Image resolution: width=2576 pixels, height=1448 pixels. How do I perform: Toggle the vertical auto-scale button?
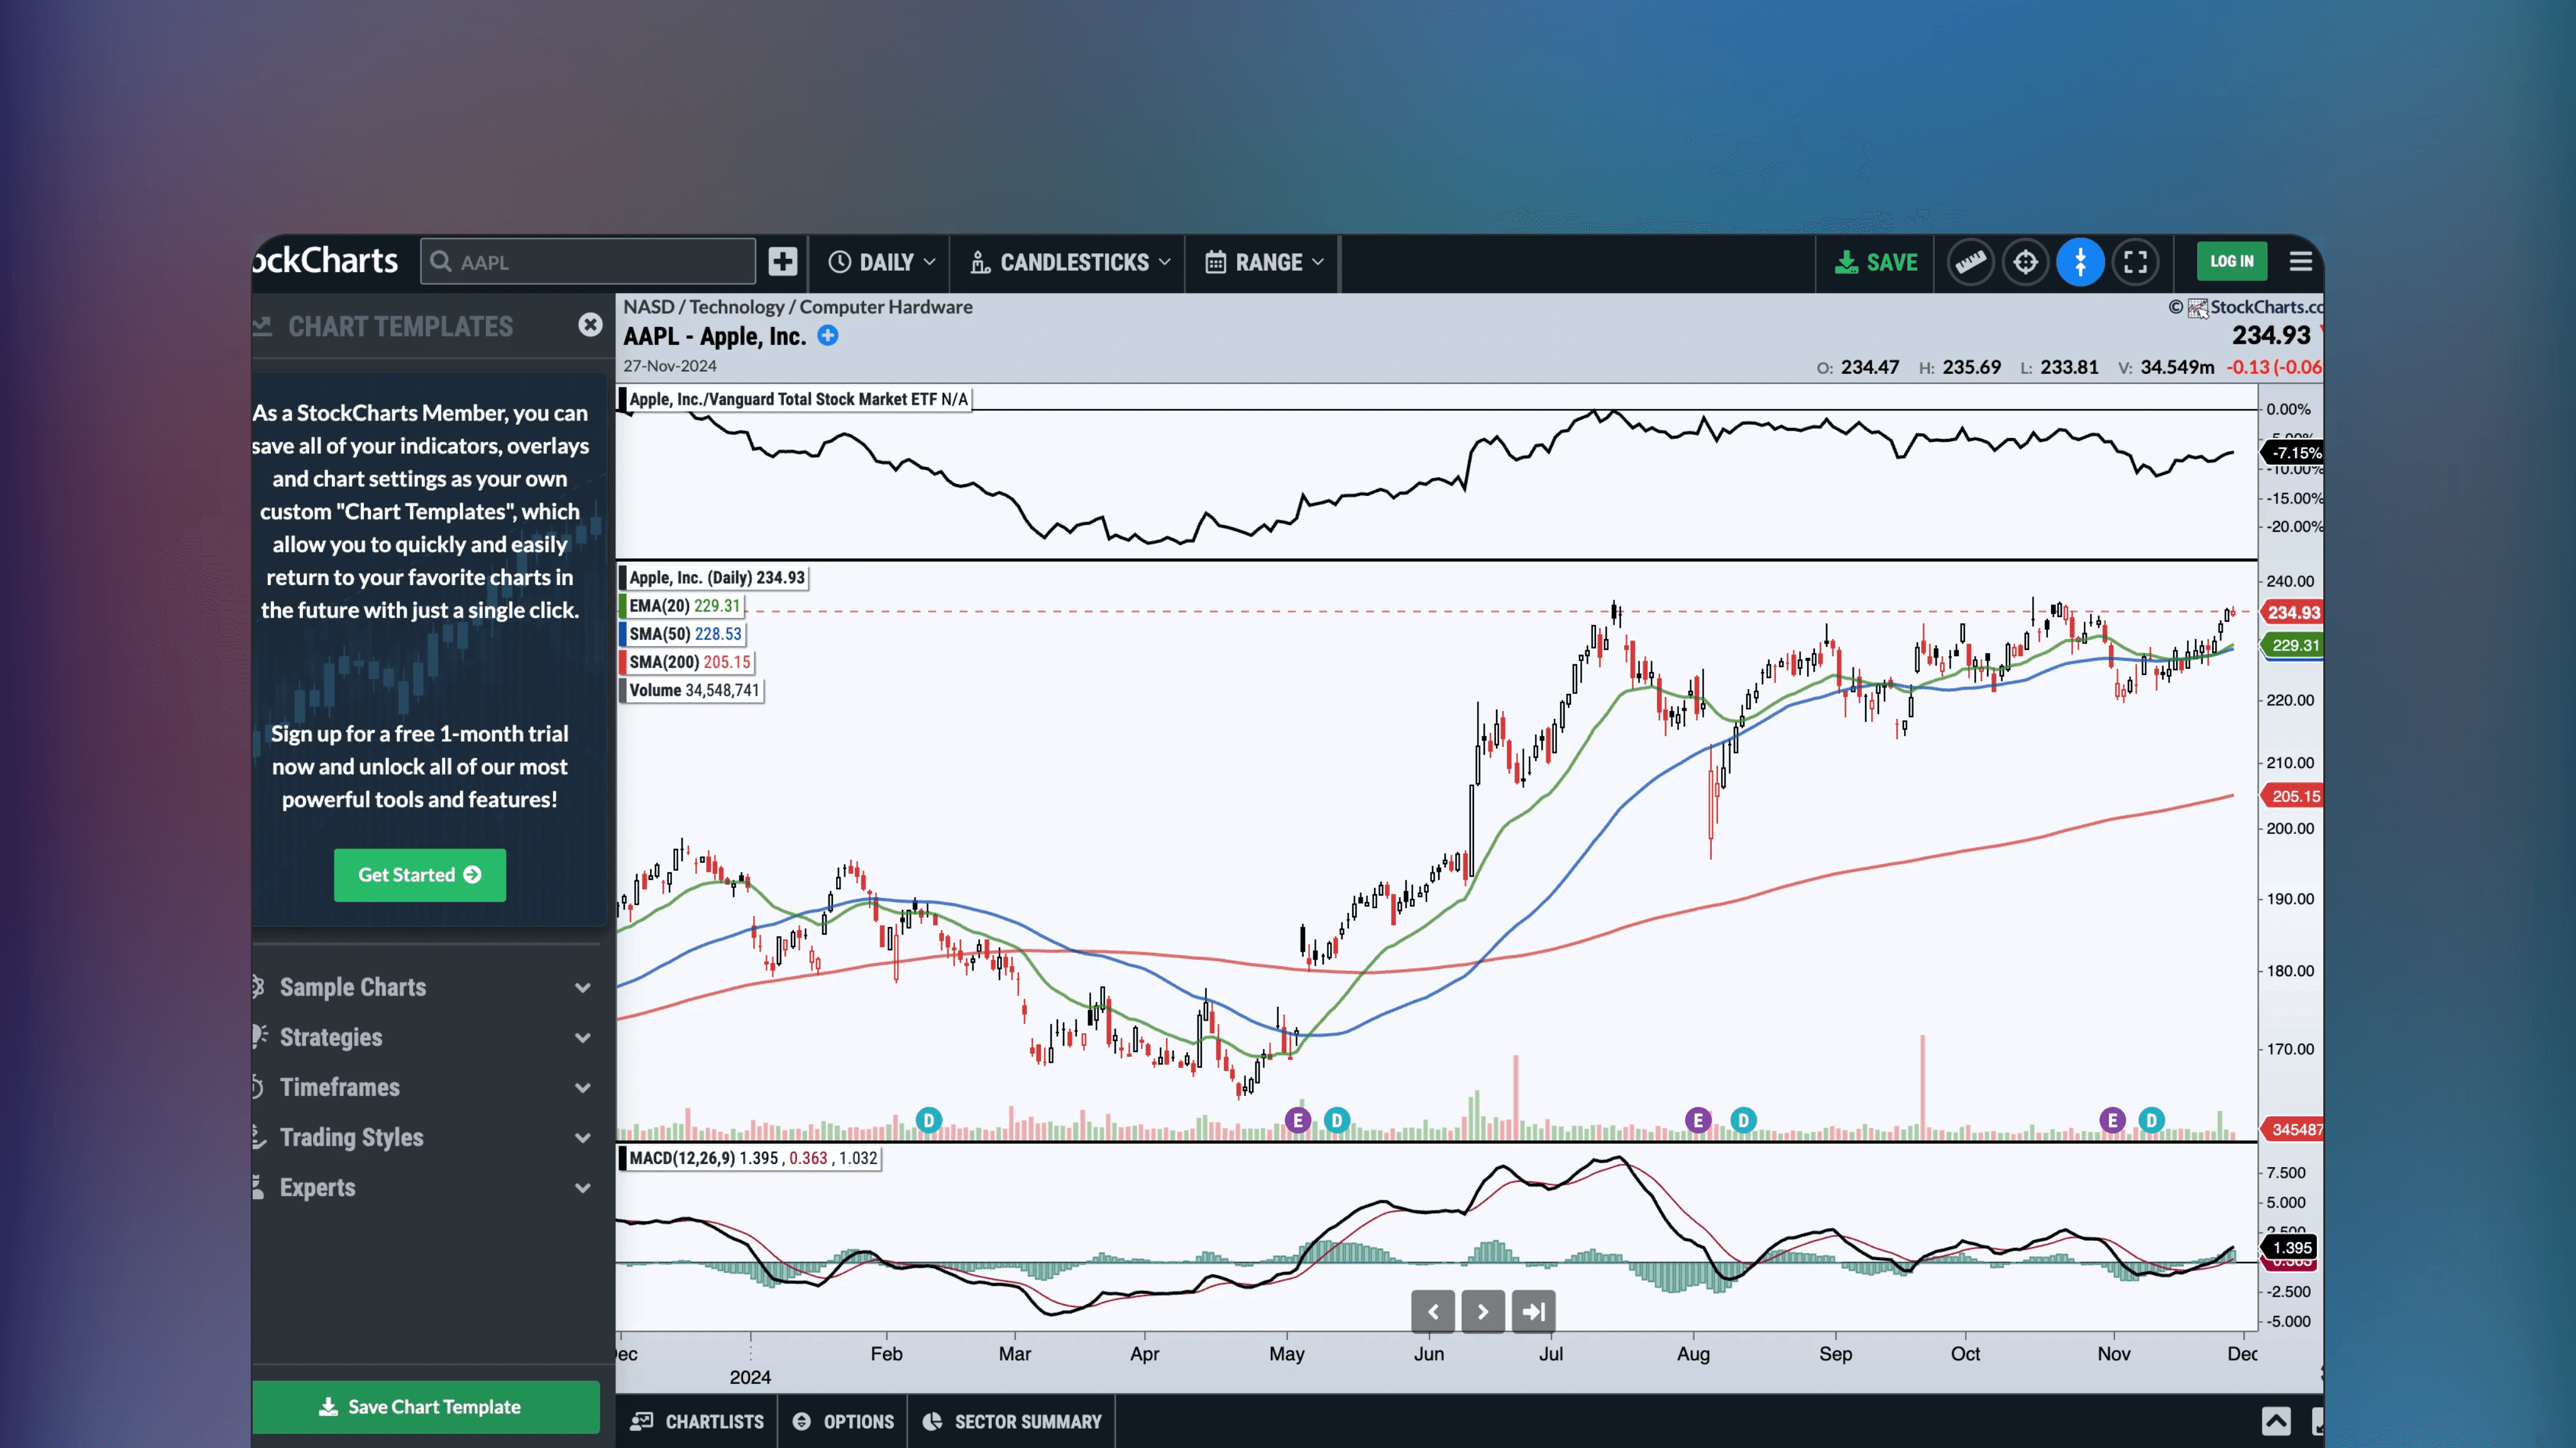(x=2081, y=262)
